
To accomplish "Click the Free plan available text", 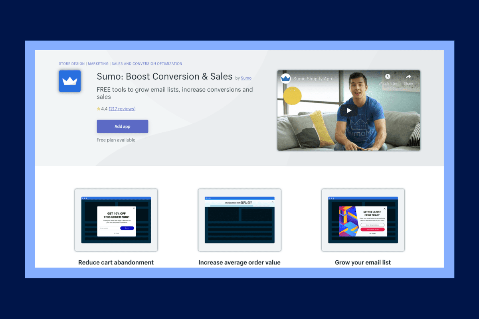I will (x=116, y=140).
